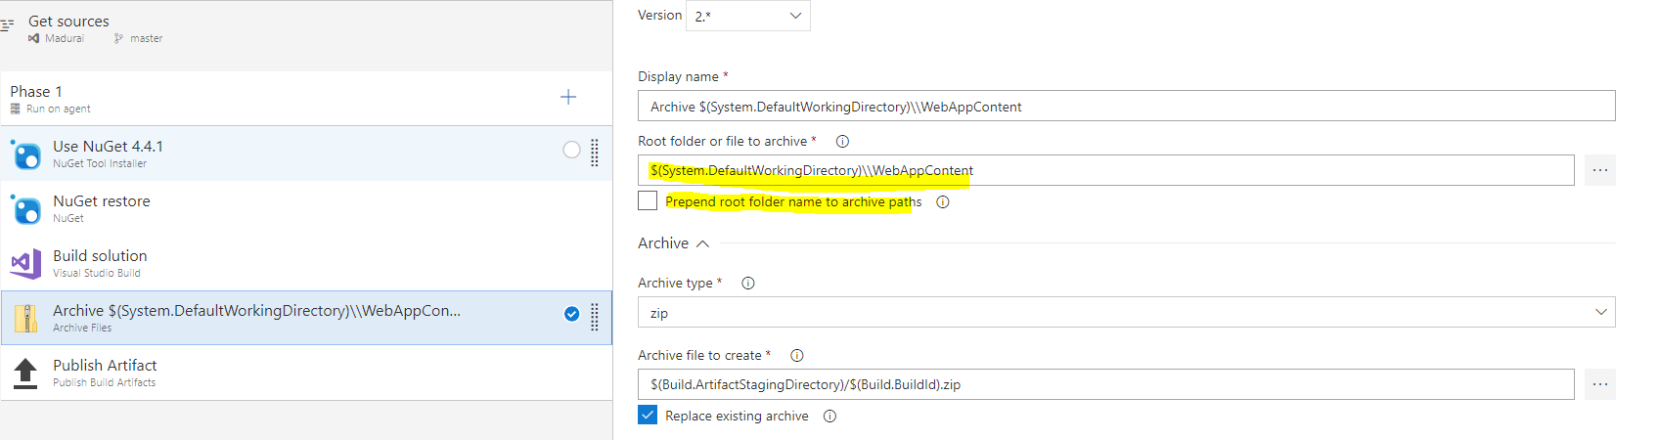Open the Archive type zip dropdown
This screenshot has height=440, width=1658.
(x=1125, y=313)
